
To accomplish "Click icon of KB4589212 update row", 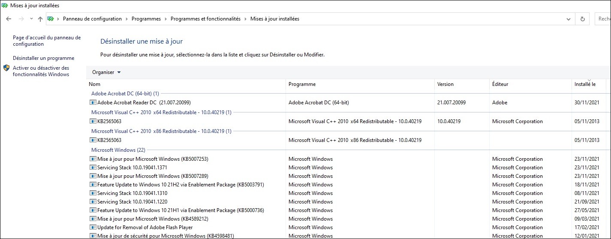I will [93, 219].
